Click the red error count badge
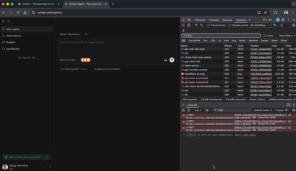This screenshot has width=296, height=171. point(265,20)
